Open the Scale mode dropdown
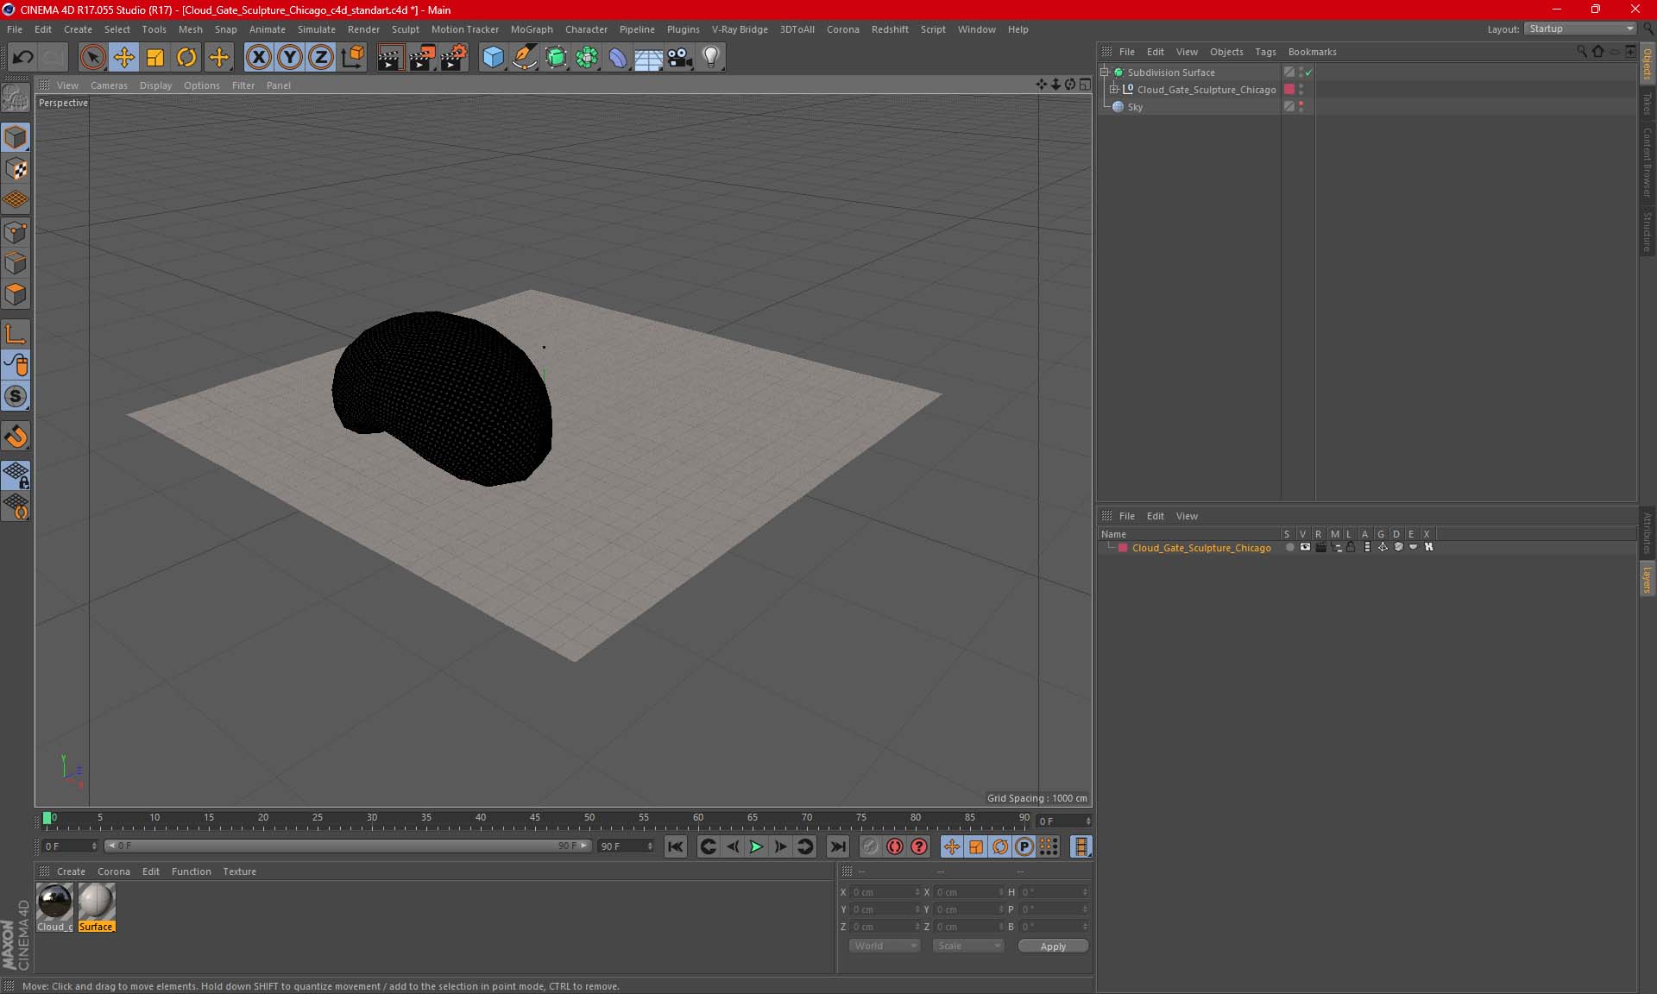The image size is (1657, 994). 968,946
